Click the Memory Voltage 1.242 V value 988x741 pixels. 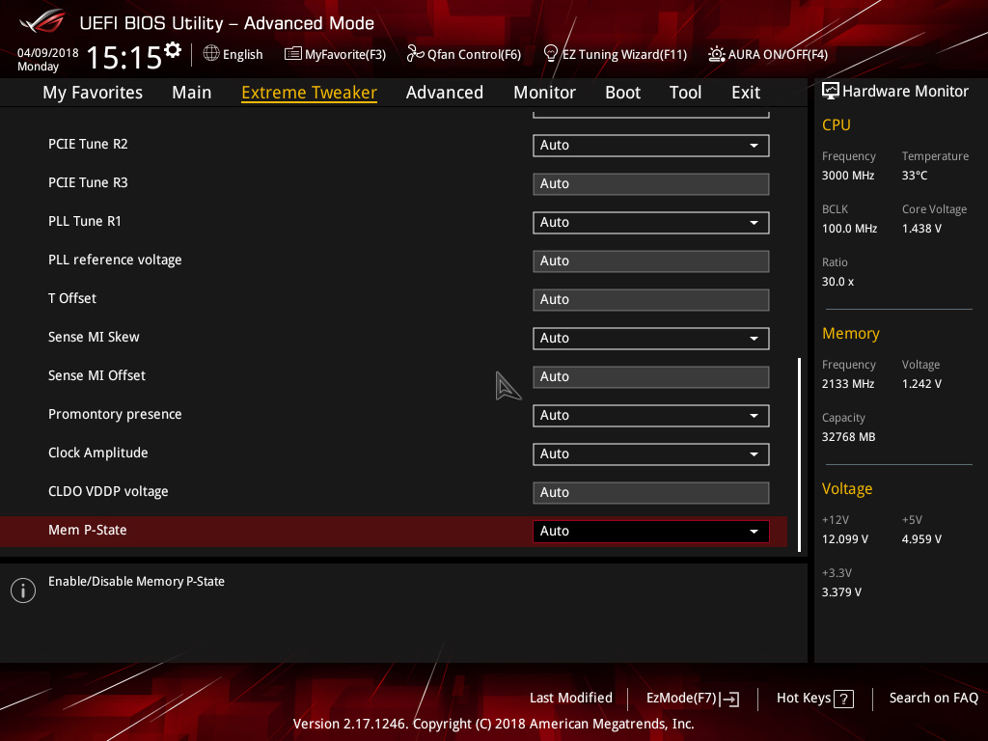(x=921, y=384)
